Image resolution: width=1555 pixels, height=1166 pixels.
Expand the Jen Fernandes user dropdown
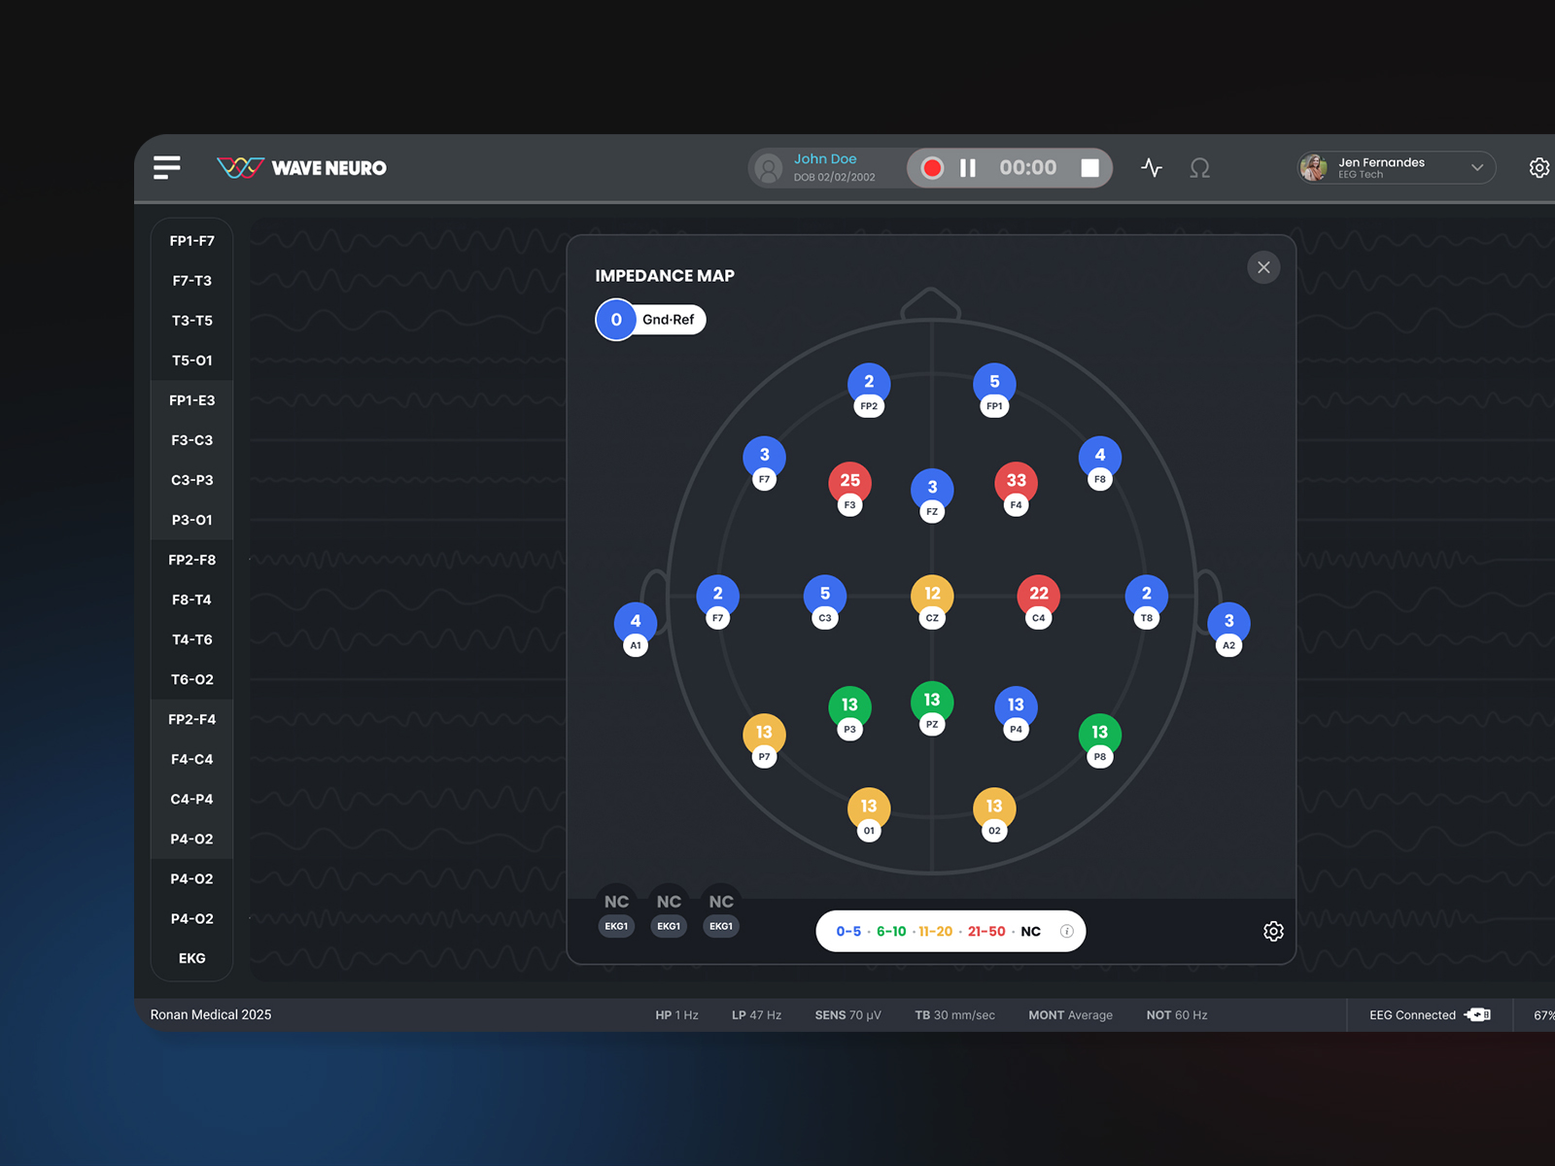1397,168
